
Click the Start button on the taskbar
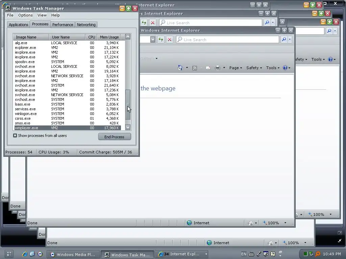[9, 254]
